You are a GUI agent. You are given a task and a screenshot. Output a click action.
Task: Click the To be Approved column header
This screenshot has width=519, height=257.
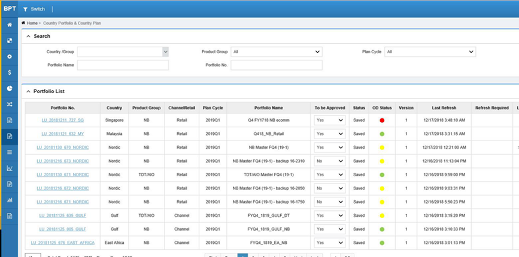click(x=330, y=108)
